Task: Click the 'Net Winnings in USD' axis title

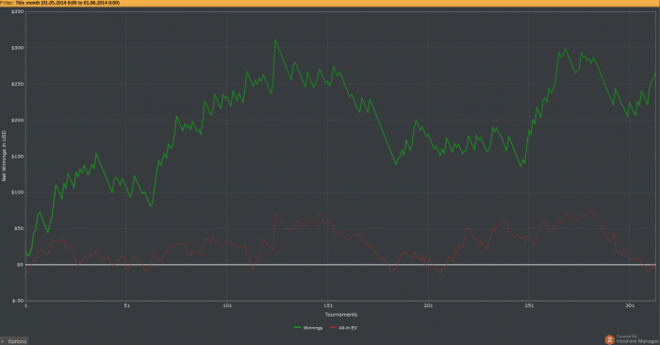Action: [4, 156]
